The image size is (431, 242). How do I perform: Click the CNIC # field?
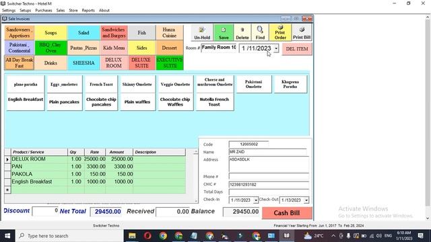pos(269,184)
